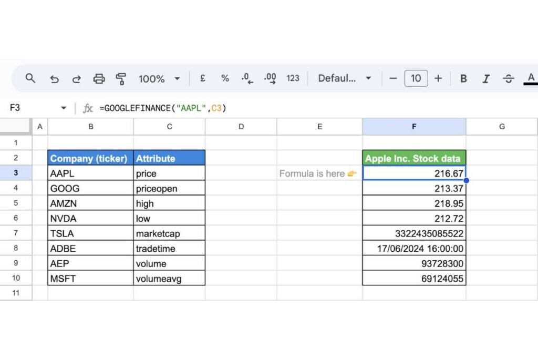Open the 100% zoom dropdown
The height and width of the screenshot is (359, 538).
click(x=159, y=78)
